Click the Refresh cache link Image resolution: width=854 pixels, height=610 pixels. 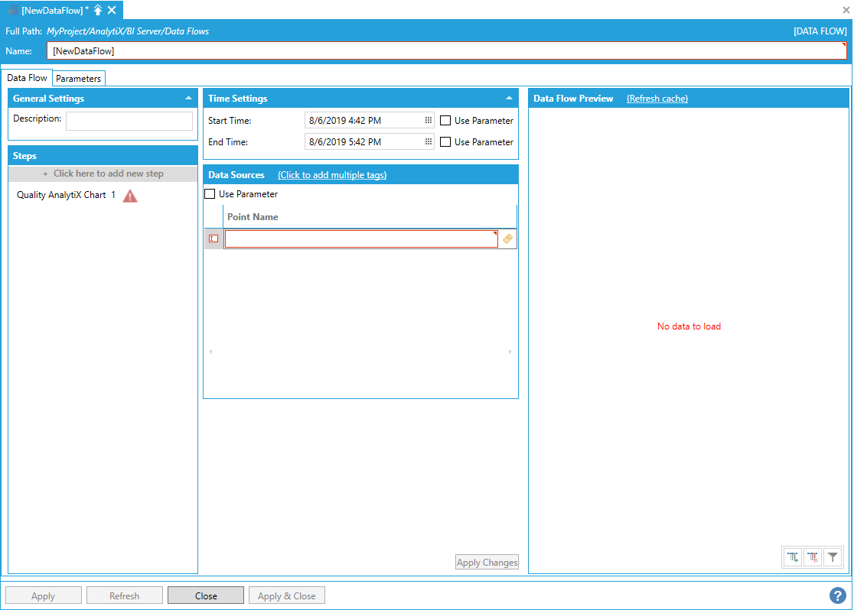pos(657,99)
